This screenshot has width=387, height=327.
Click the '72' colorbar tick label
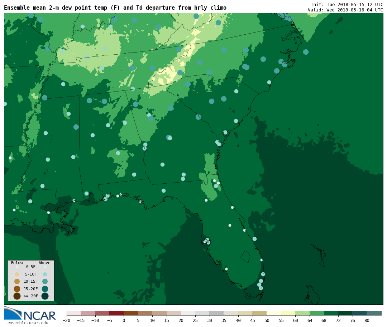[x=338, y=320]
